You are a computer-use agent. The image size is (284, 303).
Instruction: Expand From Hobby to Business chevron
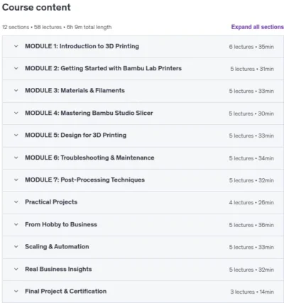[16, 224]
